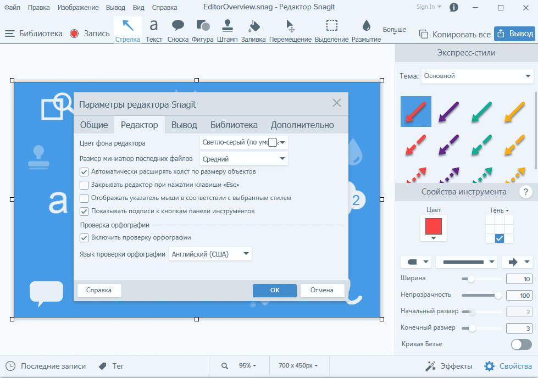Select the checked shadow direction cell
This screenshot has height=378, width=538.
[500, 238]
